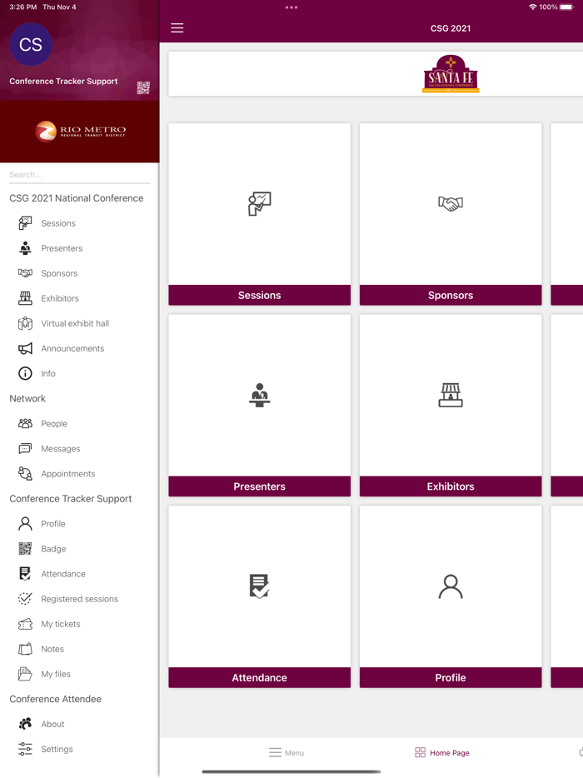Click the About icon in sidebar

[x=25, y=724]
